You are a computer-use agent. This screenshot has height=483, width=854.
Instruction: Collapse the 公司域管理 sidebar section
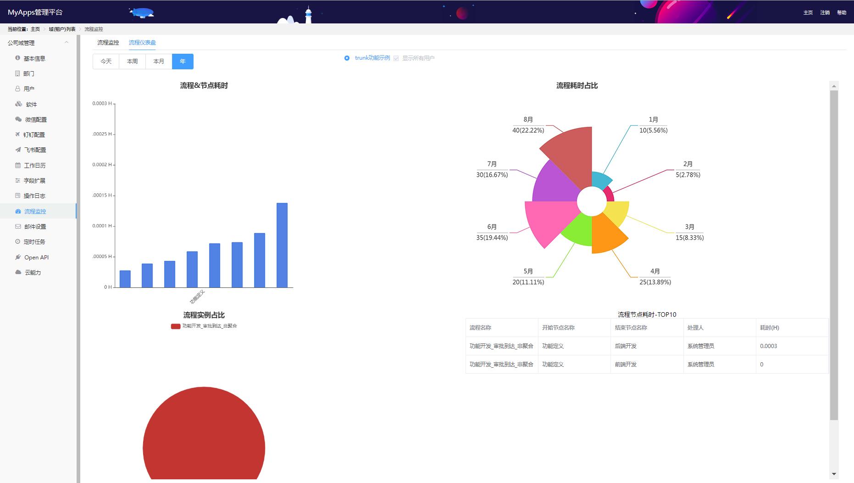click(67, 42)
